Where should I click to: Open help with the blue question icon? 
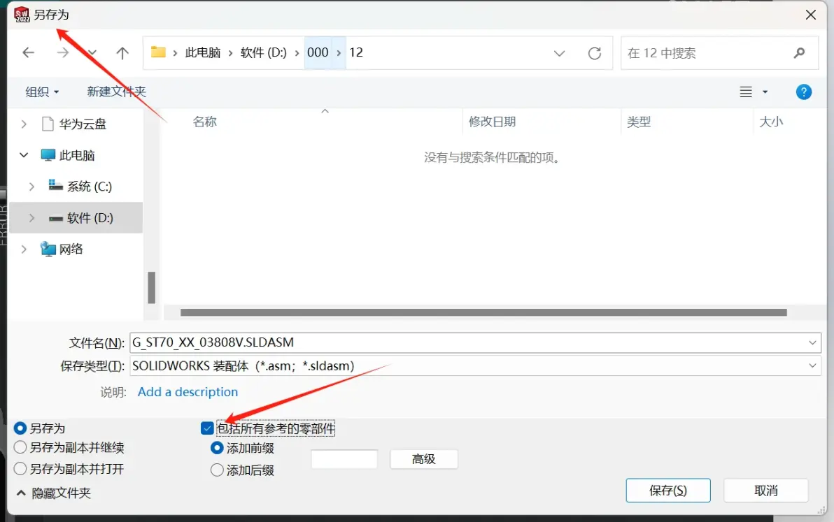pyautogui.click(x=804, y=92)
